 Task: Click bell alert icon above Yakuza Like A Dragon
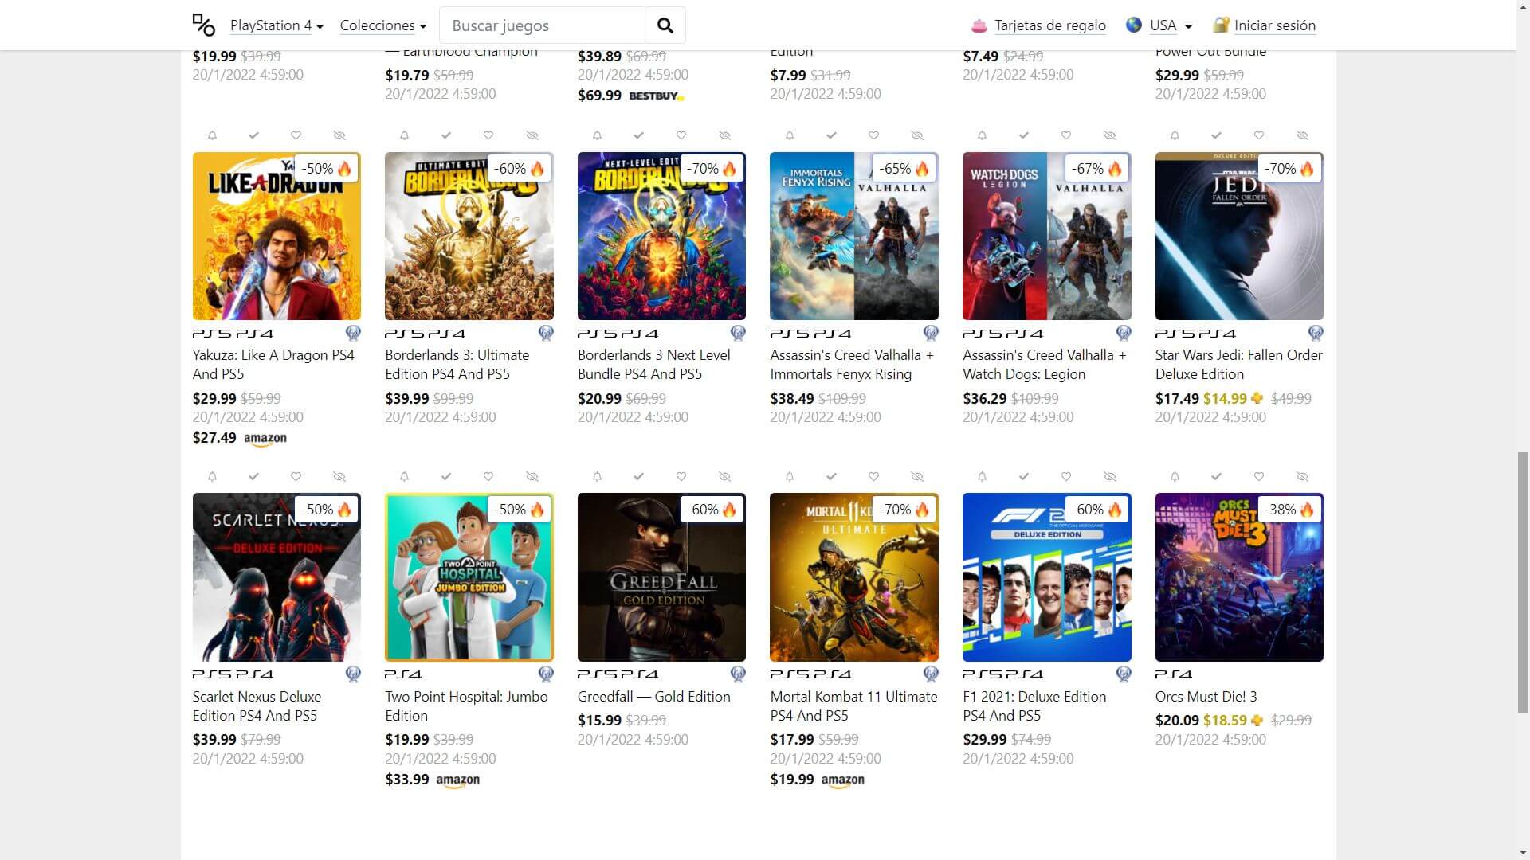pyautogui.click(x=212, y=135)
